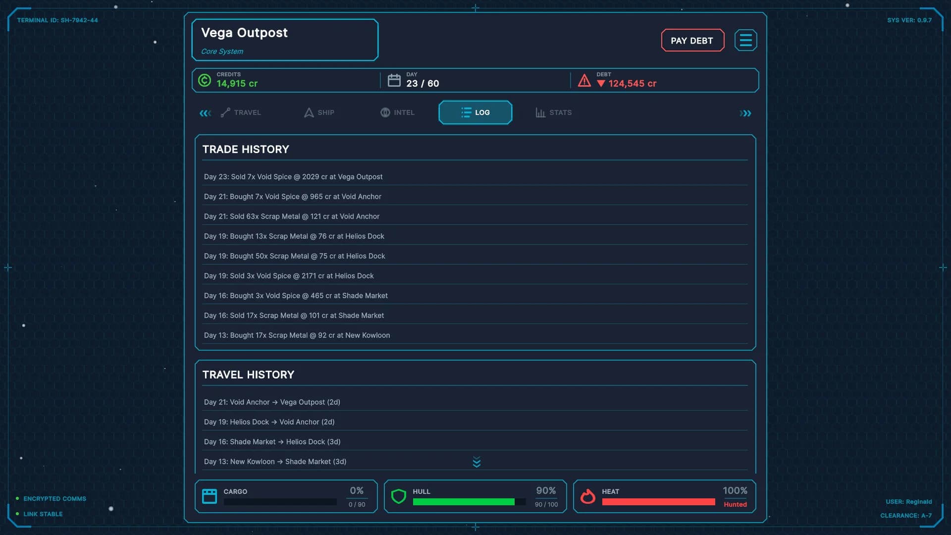The width and height of the screenshot is (951, 535).
Task: Click the Ship tab arrowhead icon
Action: point(309,112)
